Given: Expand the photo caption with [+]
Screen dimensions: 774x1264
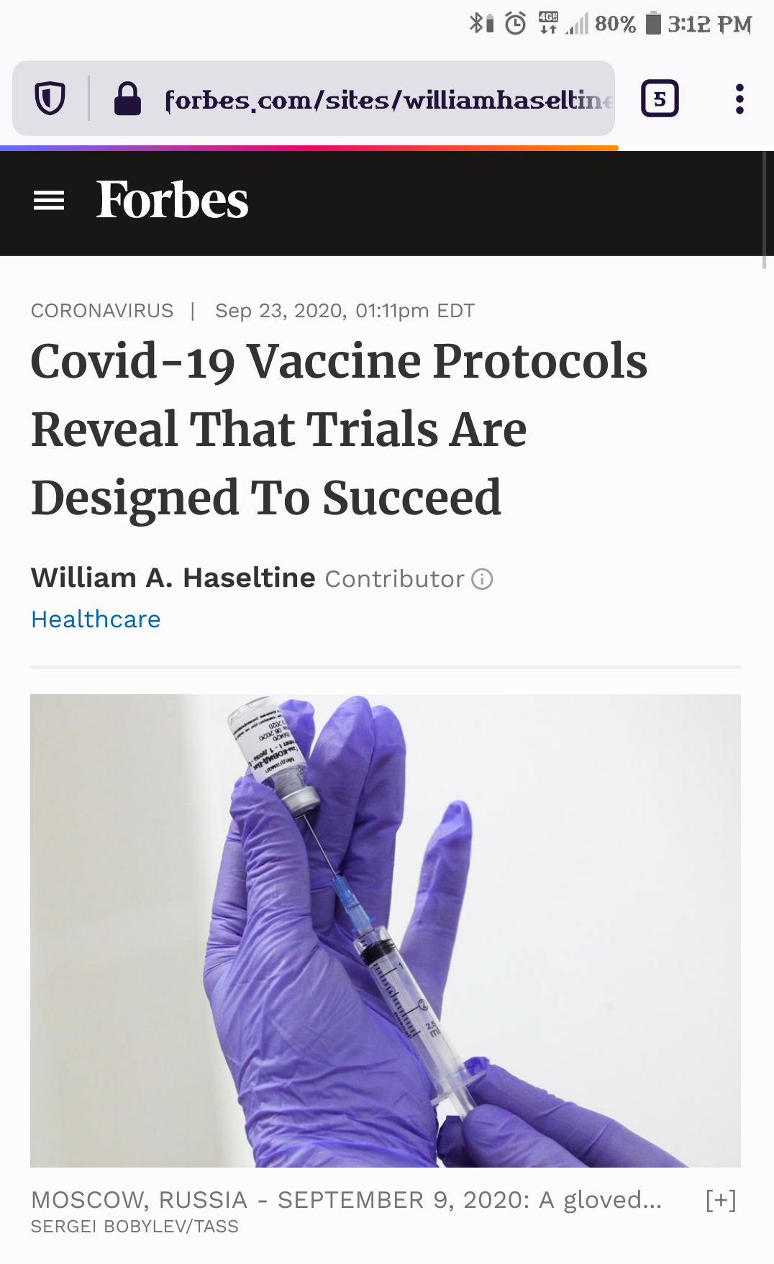Looking at the screenshot, I should [x=721, y=1199].
